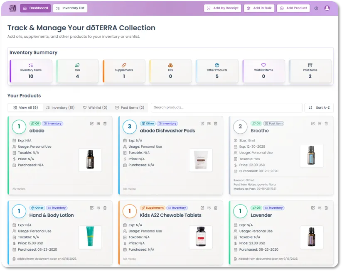Edit Kids A2Z Chewable Tablets
This screenshot has height=271, width=342.
(202, 208)
